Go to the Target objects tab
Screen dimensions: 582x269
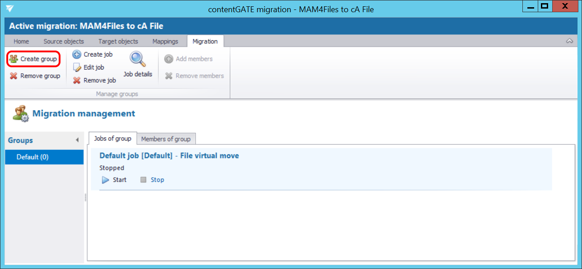tap(118, 42)
